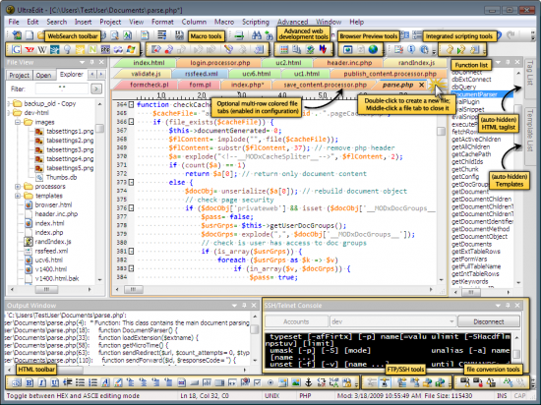The height and width of the screenshot is (405, 541).
Task: Click the radio button form icon in HTML toolbar
Action: [270, 382]
